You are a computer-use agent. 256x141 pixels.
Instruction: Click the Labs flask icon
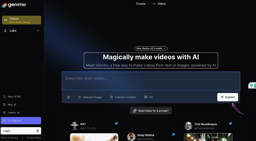pos(5,31)
